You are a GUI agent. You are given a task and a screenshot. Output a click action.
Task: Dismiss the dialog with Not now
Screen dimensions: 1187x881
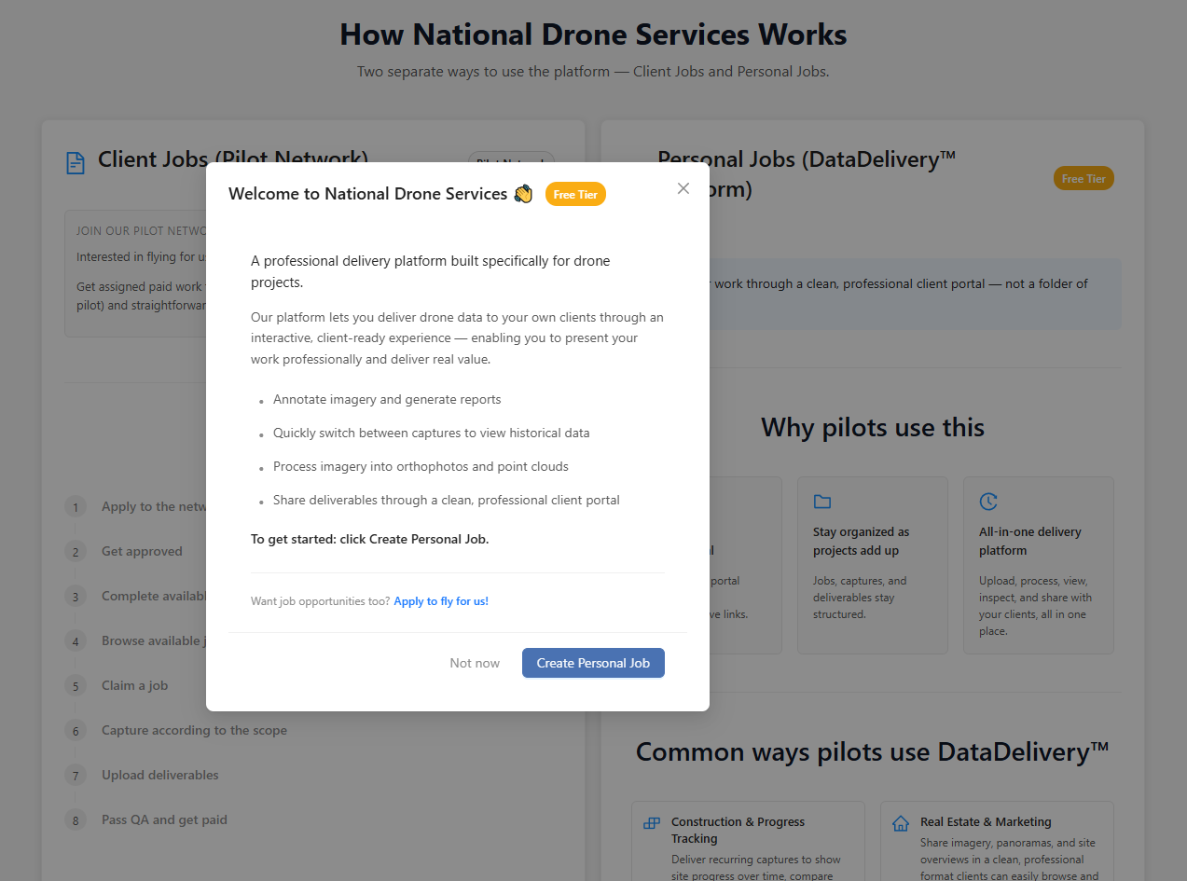pos(475,663)
